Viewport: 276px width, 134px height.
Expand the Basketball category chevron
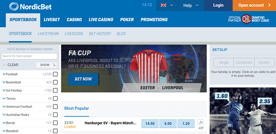point(4,82)
